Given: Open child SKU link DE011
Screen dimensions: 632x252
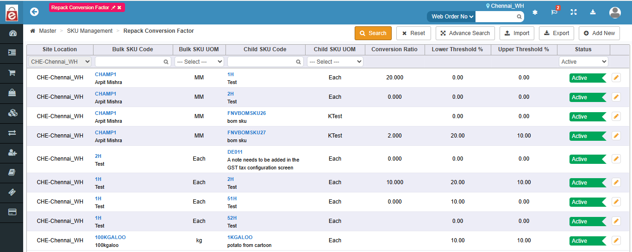Looking at the screenshot, I should [x=235, y=152].
